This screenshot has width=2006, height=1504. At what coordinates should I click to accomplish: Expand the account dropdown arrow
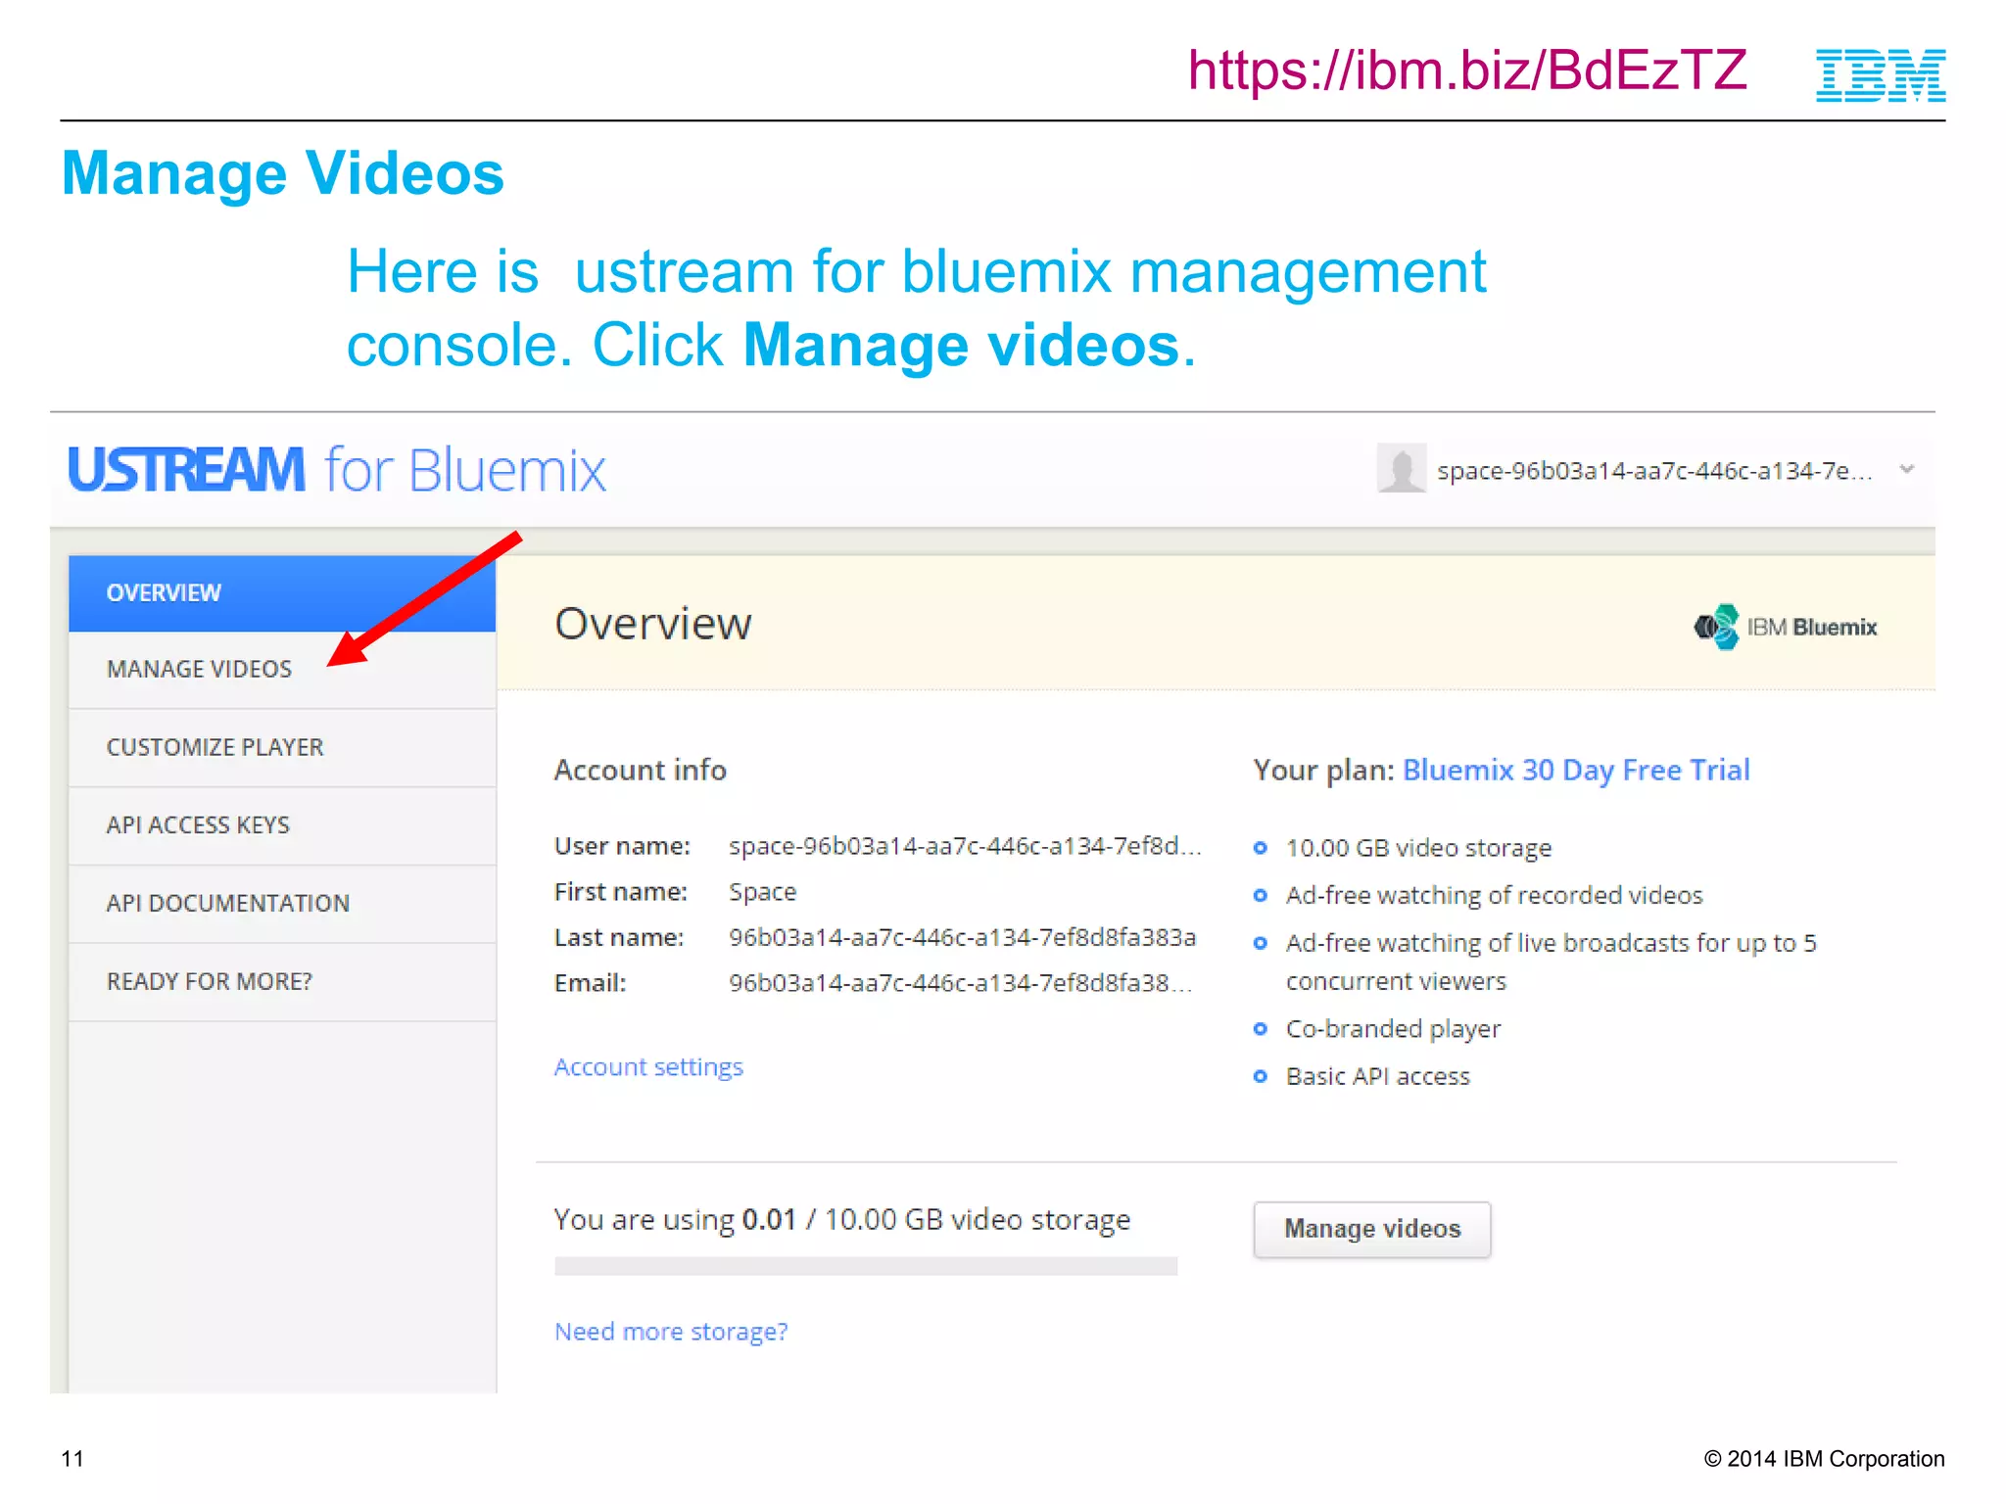point(1907,469)
